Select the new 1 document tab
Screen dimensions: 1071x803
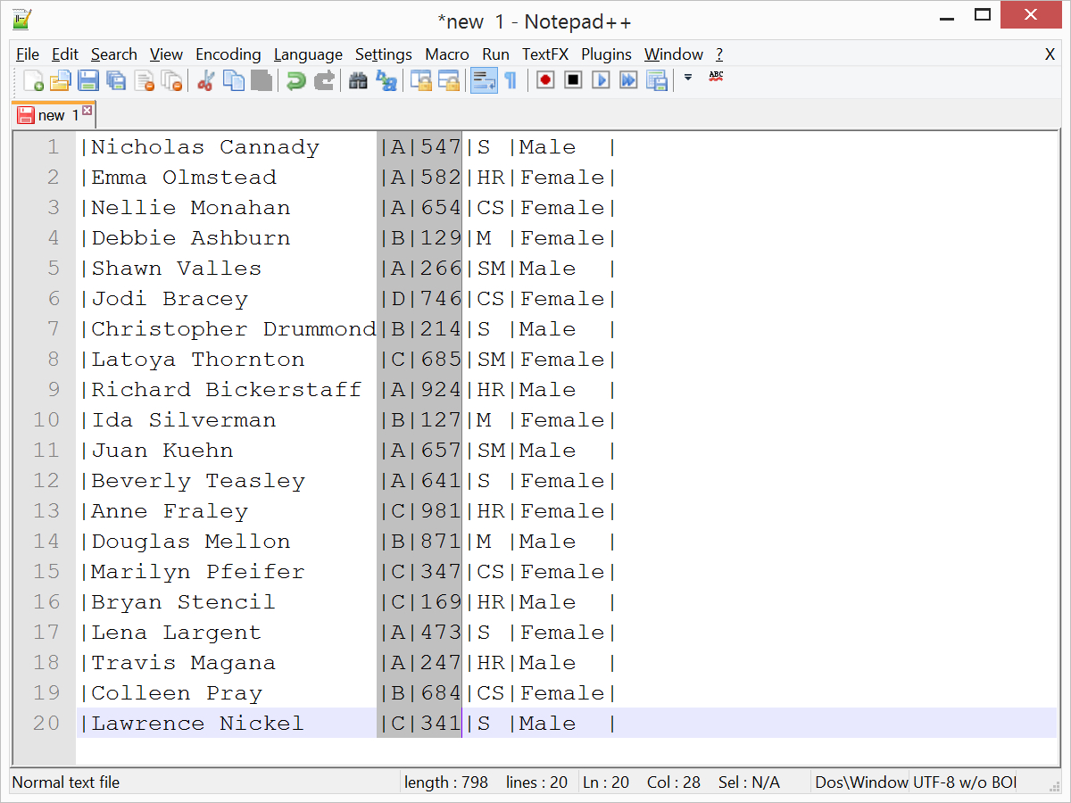pyautogui.click(x=52, y=115)
